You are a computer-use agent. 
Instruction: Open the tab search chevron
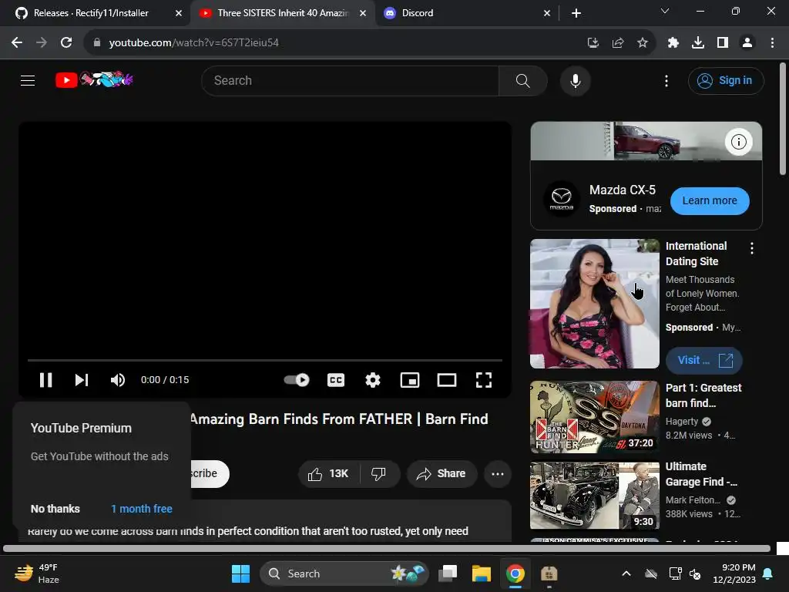tap(665, 11)
